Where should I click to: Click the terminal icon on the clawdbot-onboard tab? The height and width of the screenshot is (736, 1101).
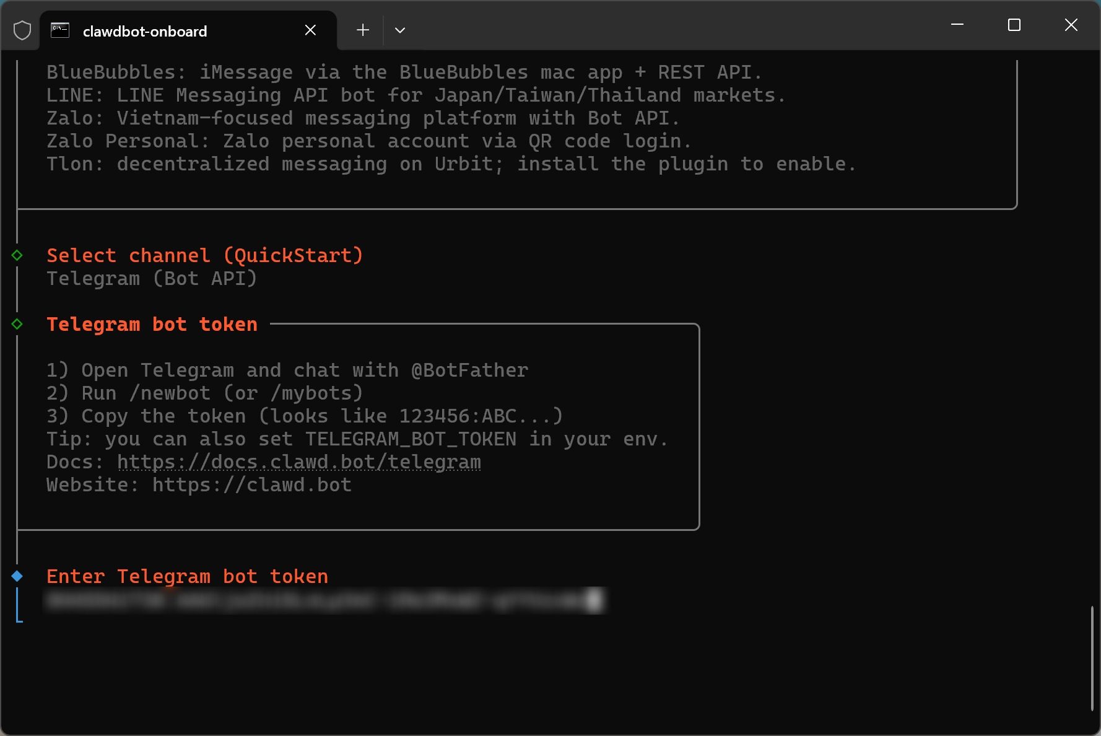pos(60,30)
